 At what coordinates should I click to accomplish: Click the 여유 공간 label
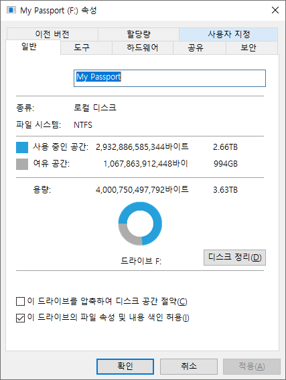52,164
